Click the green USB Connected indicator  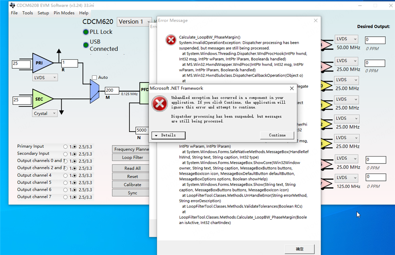pyautogui.click(x=86, y=45)
